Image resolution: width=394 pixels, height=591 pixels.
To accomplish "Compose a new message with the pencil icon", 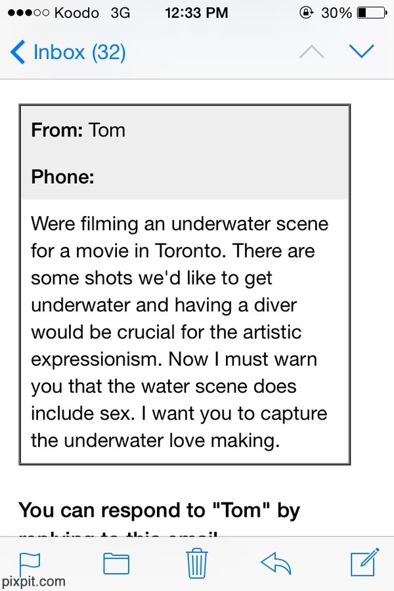I will (x=362, y=562).
